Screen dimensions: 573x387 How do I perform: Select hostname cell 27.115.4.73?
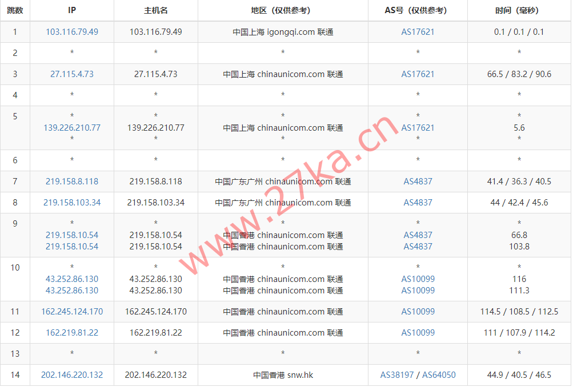click(155, 74)
